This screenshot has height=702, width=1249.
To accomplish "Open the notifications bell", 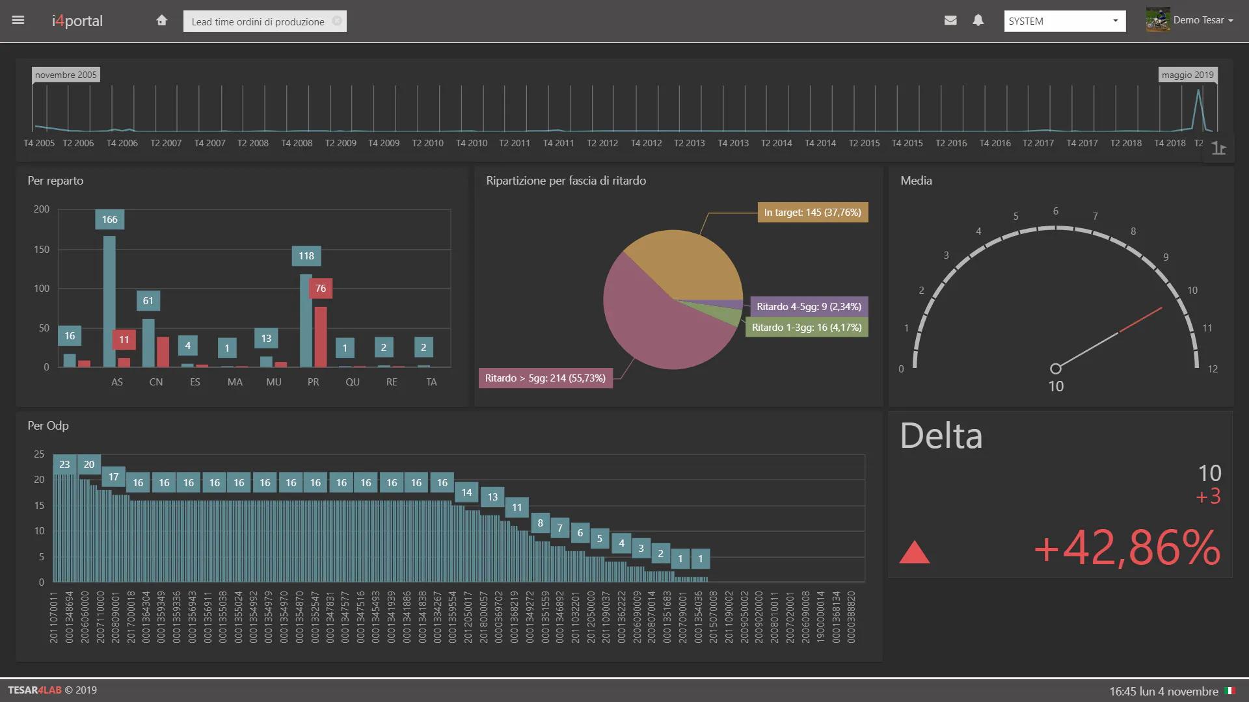I will (978, 20).
